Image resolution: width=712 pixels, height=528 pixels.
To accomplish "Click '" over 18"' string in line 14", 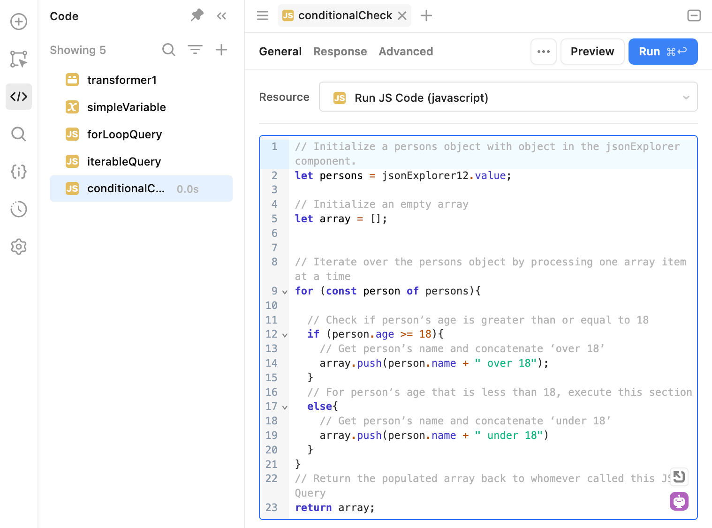I will tap(506, 363).
